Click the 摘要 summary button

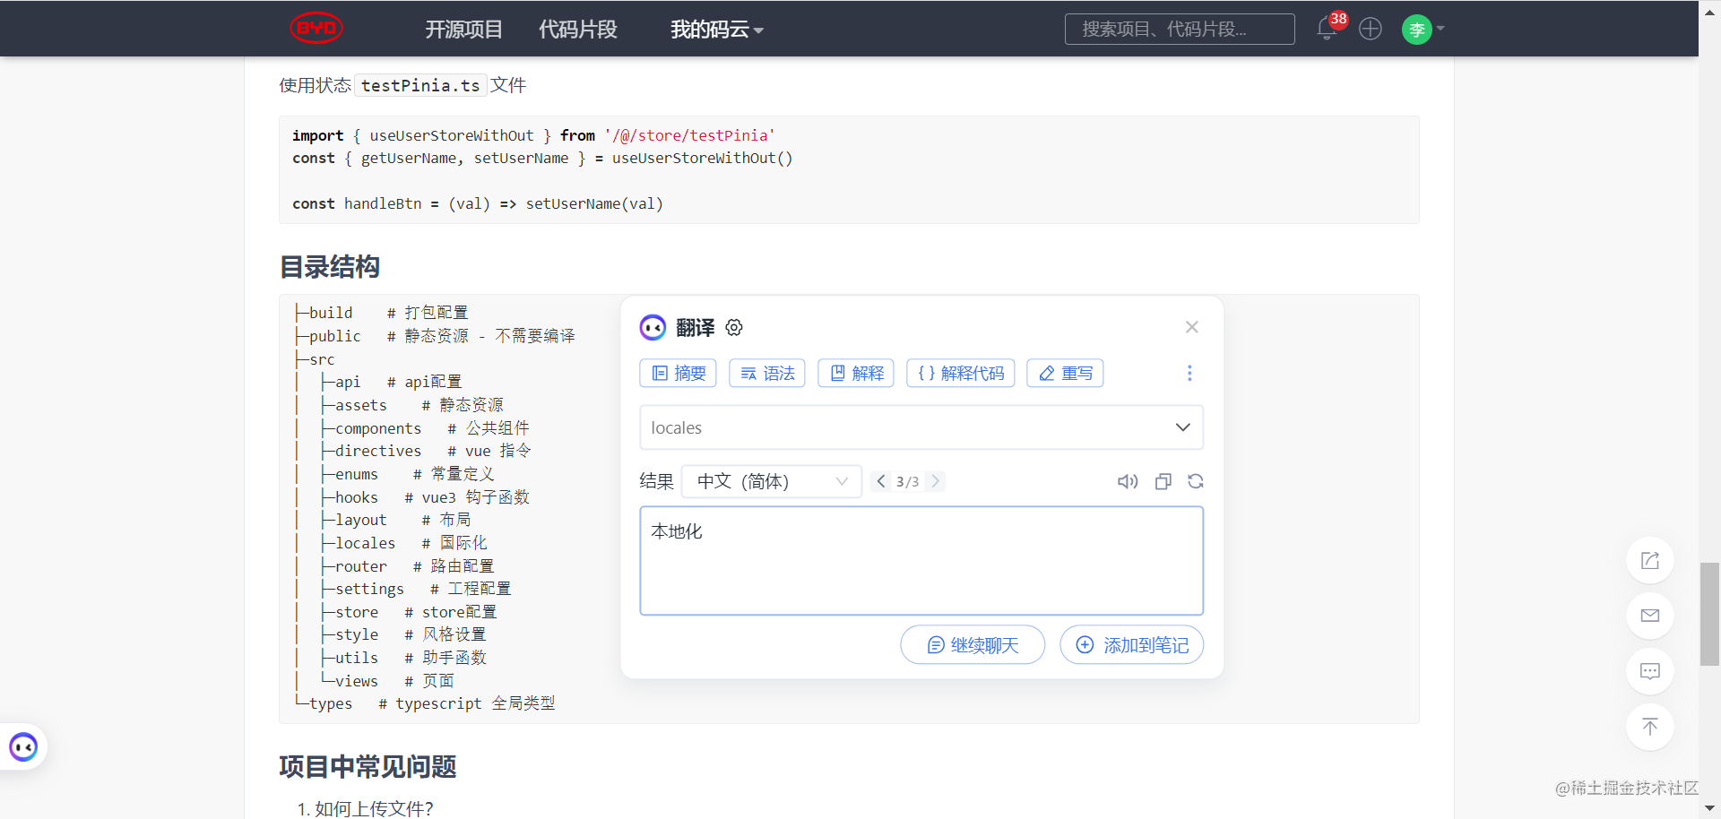click(x=679, y=373)
